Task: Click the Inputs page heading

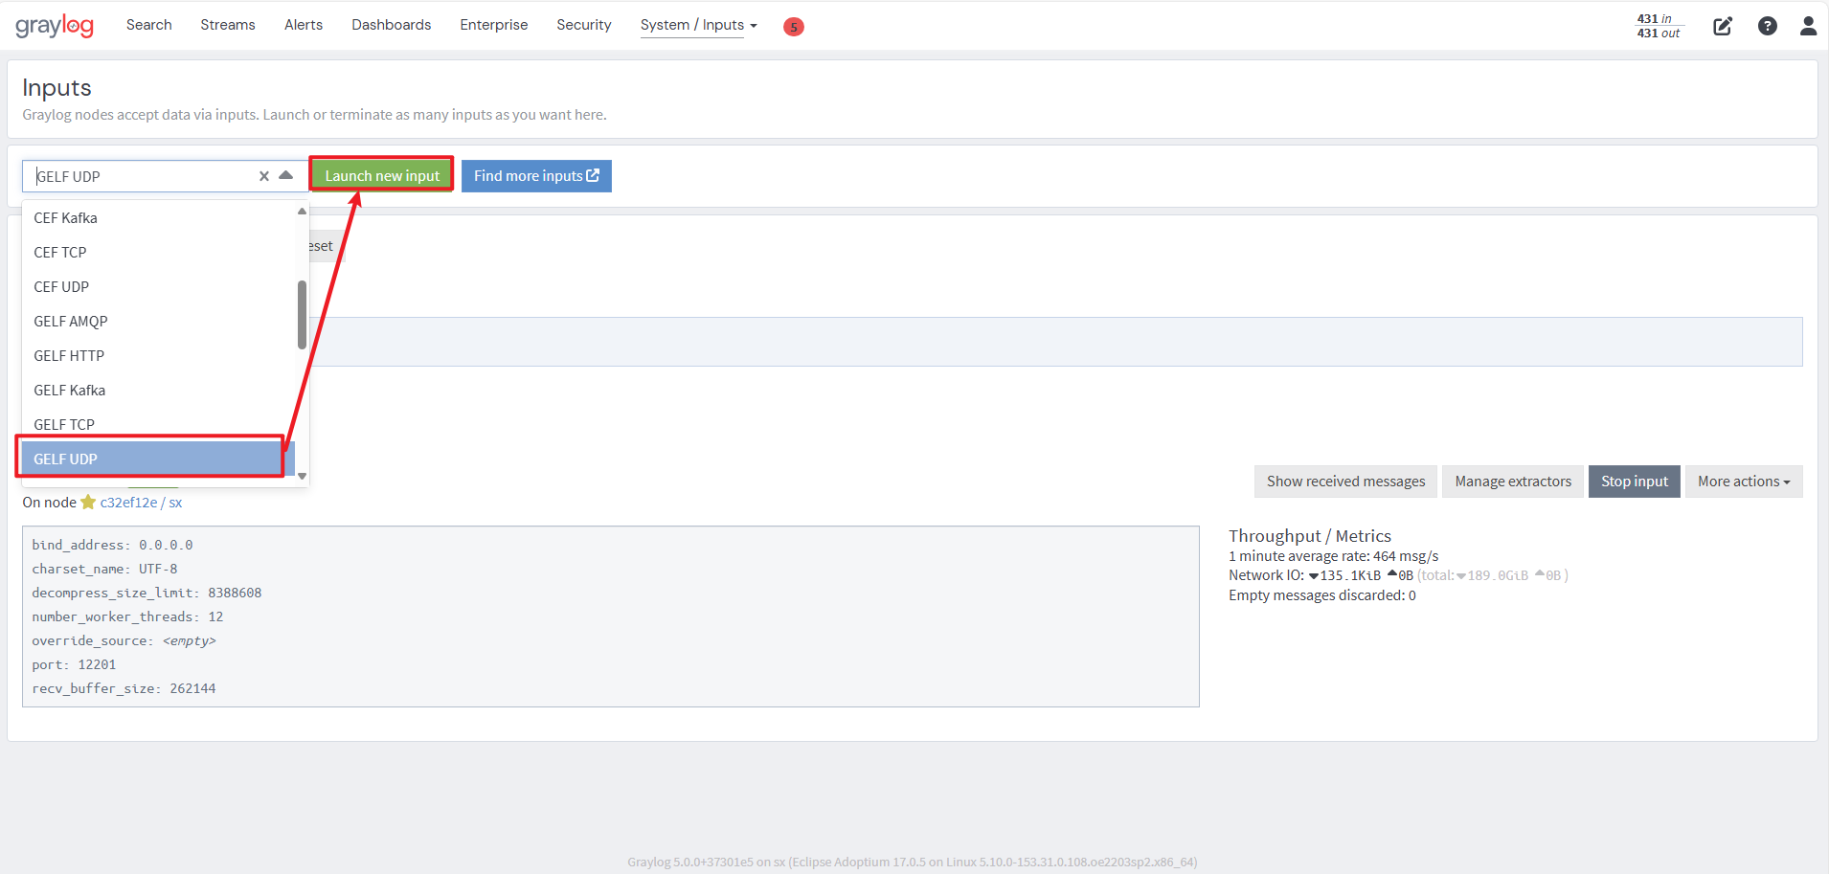Action: [56, 88]
